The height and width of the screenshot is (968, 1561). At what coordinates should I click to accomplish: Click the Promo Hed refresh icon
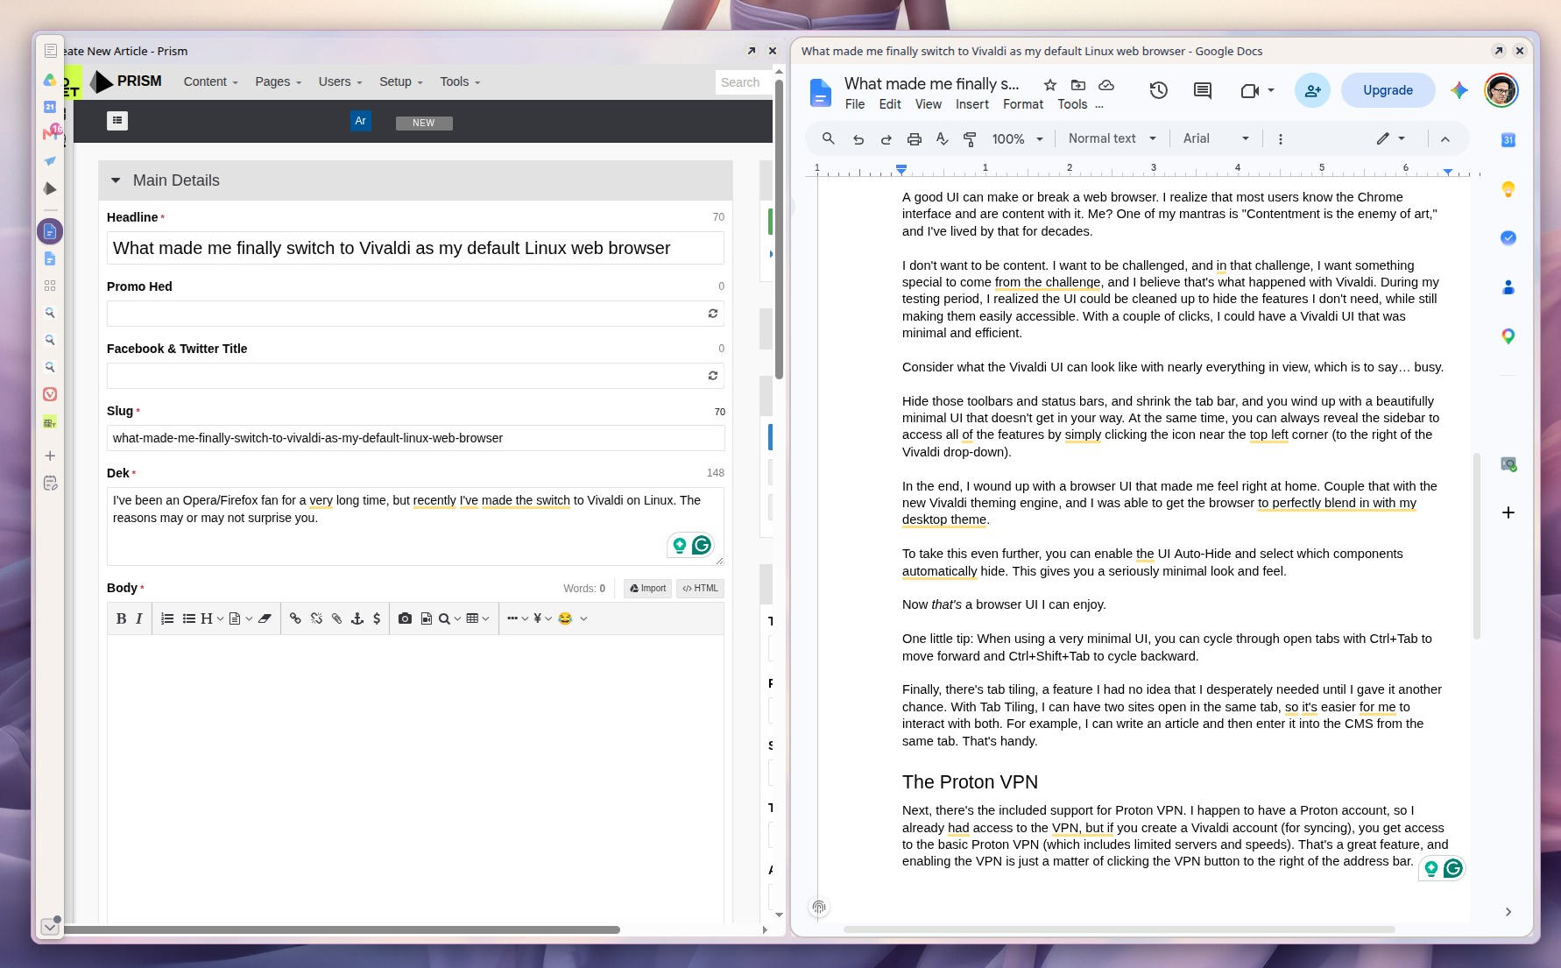713,314
